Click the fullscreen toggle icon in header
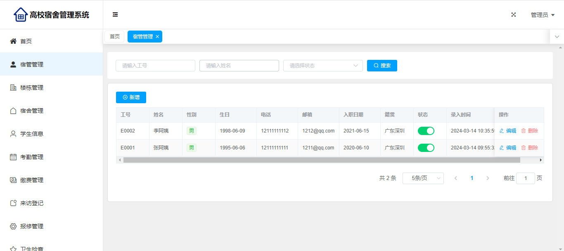This screenshot has height=251, width=564. (x=514, y=15)
